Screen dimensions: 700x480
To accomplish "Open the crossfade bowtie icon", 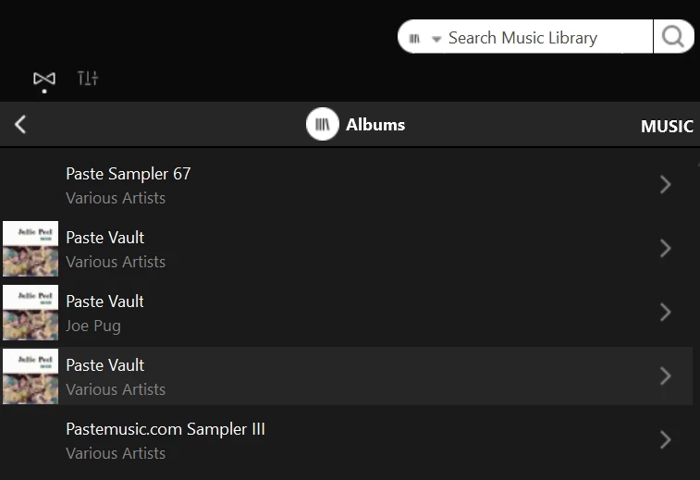I will coord(44,80).
